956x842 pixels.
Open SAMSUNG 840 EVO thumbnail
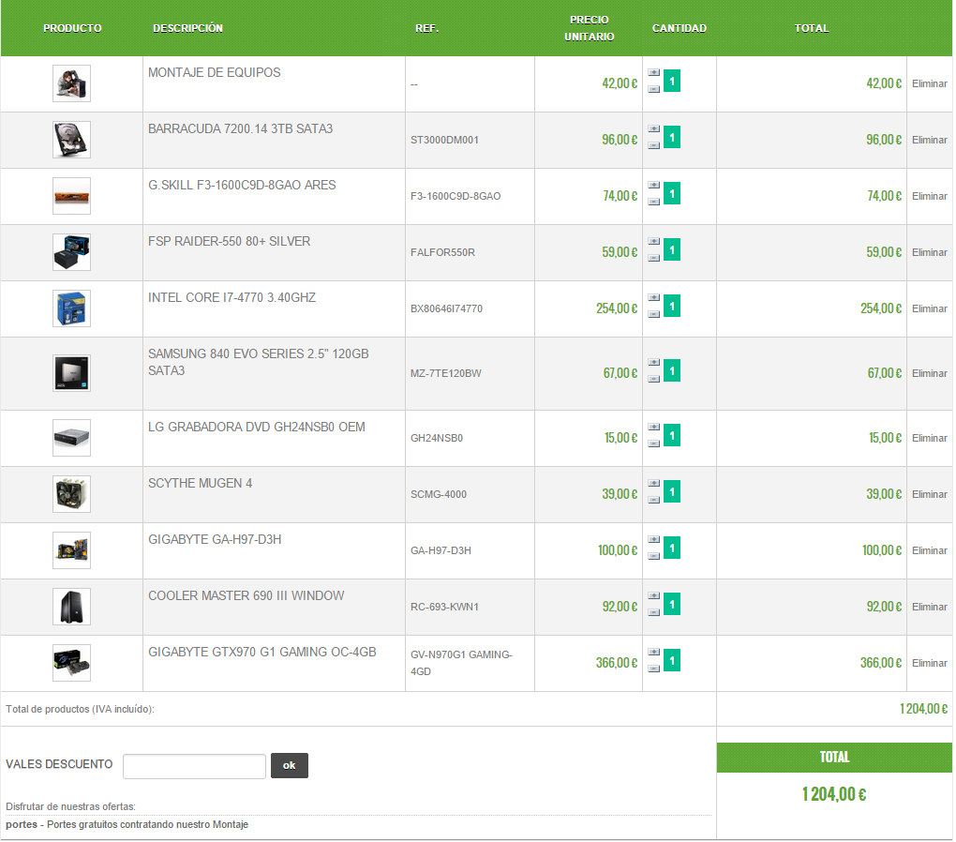click(x=71, y=373)
